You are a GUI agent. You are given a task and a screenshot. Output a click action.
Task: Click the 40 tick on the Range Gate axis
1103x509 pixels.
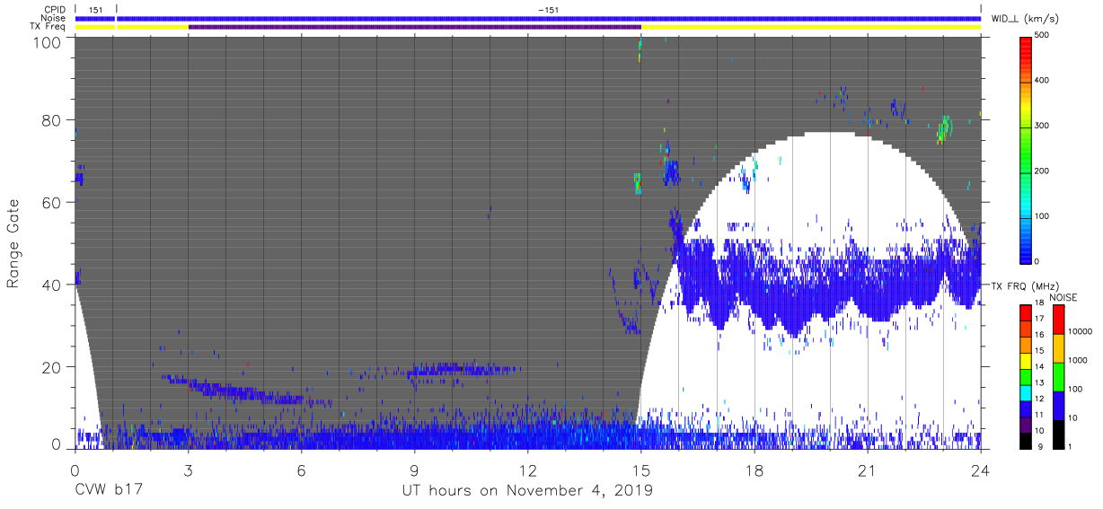coord(50,285)
